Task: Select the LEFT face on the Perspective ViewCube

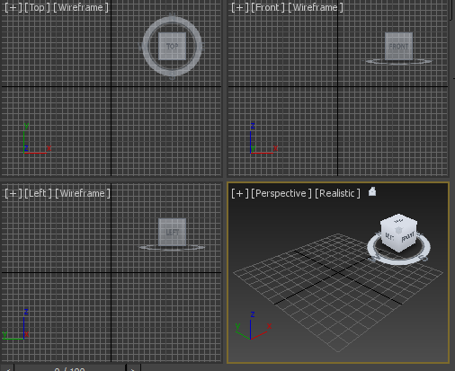Action: pyautogui.click(x=389, y=236)
